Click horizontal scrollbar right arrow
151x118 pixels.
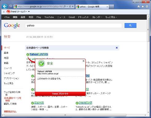145,115
